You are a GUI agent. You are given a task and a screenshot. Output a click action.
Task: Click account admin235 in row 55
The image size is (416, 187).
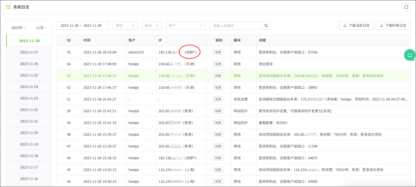pyautogui.click(x=136, y=52)
